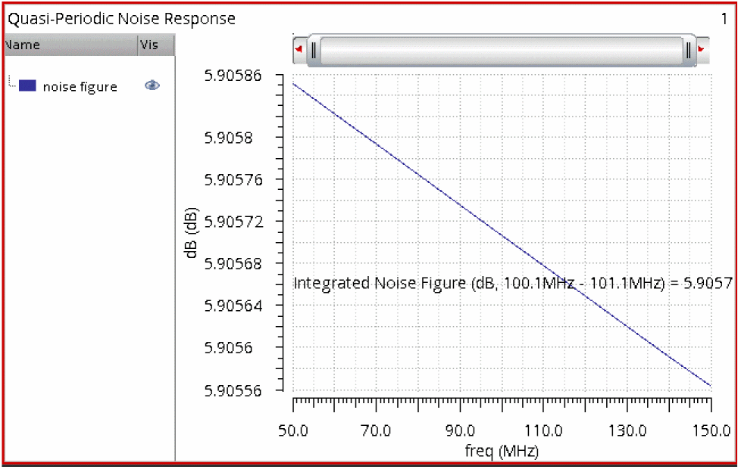
Task: Click the 150.0 x-axis tick label
Action: pos(711,430)
